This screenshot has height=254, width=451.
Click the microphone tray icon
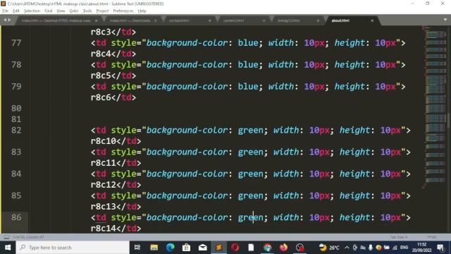tap(371, 248)
